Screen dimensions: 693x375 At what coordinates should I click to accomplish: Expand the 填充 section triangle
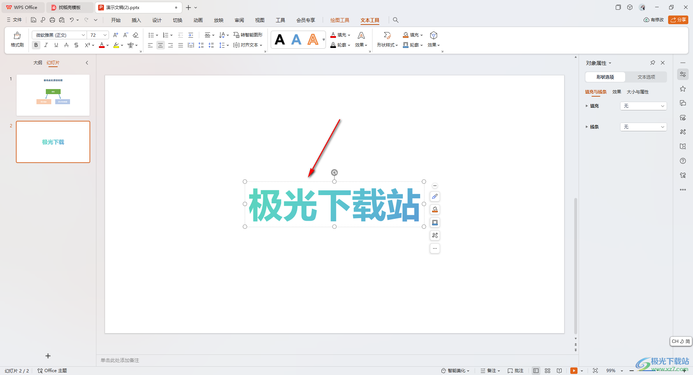click(587, 106)
